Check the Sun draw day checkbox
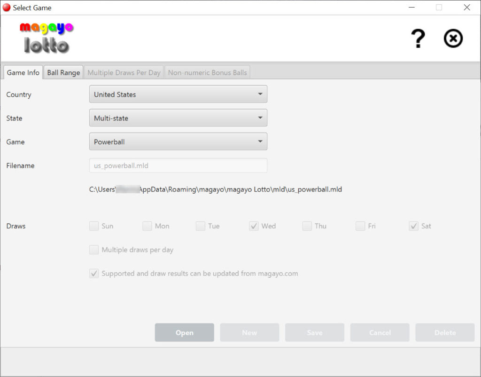Image resolution: width=481 pixels, height=377 pixels. pyautogui.click(x=94, y=226)
